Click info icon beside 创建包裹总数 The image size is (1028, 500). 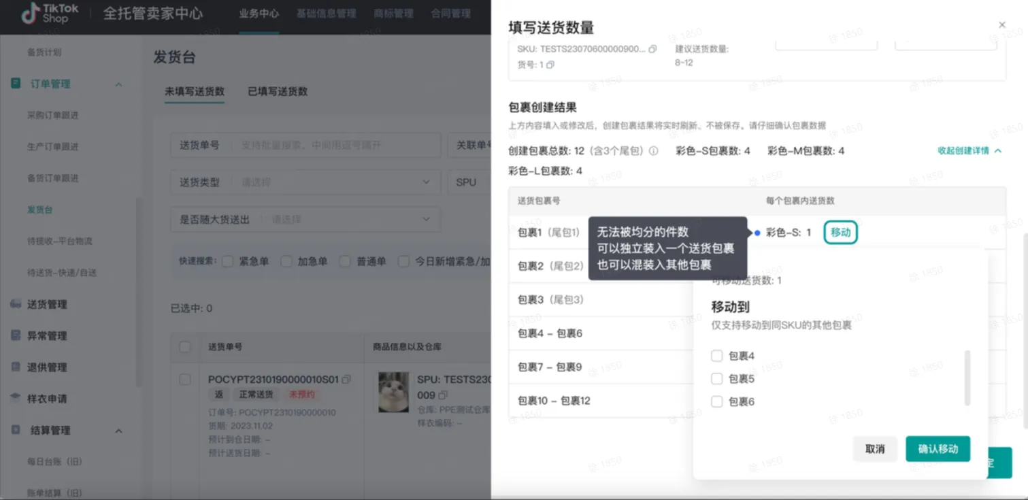653,151
